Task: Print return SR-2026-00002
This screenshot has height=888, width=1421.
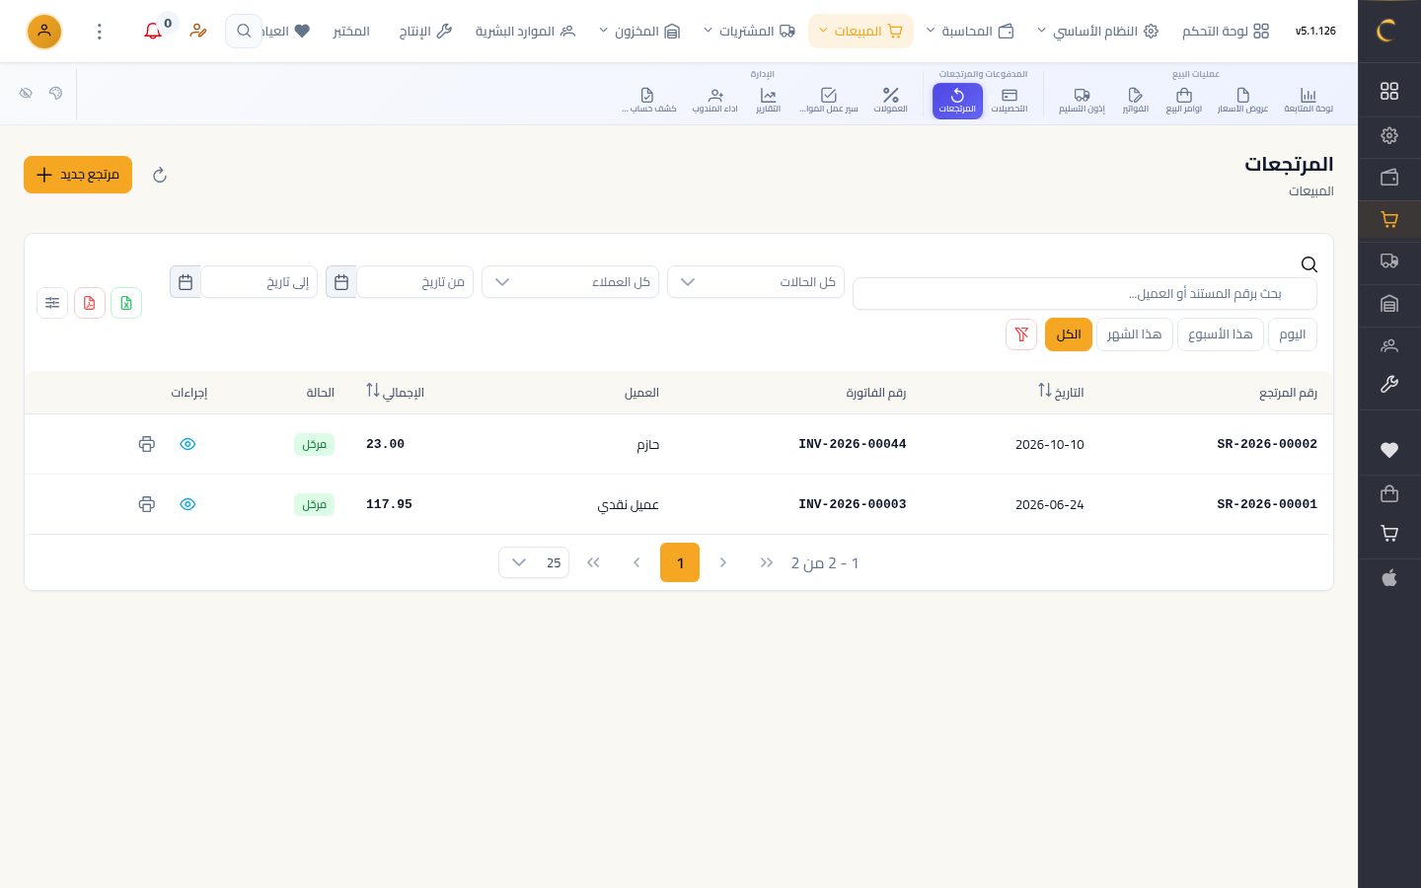Action: tap(147, 444)
